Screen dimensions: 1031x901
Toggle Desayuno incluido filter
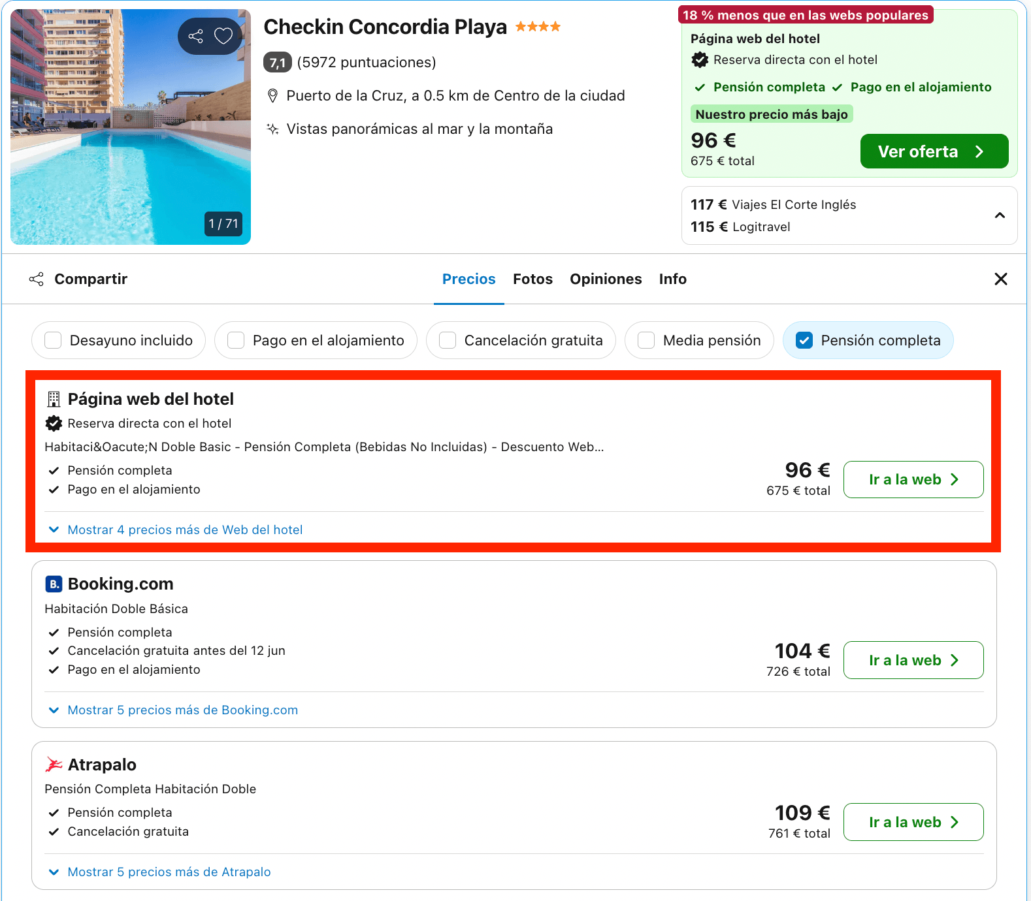click(x=118, y=340)
